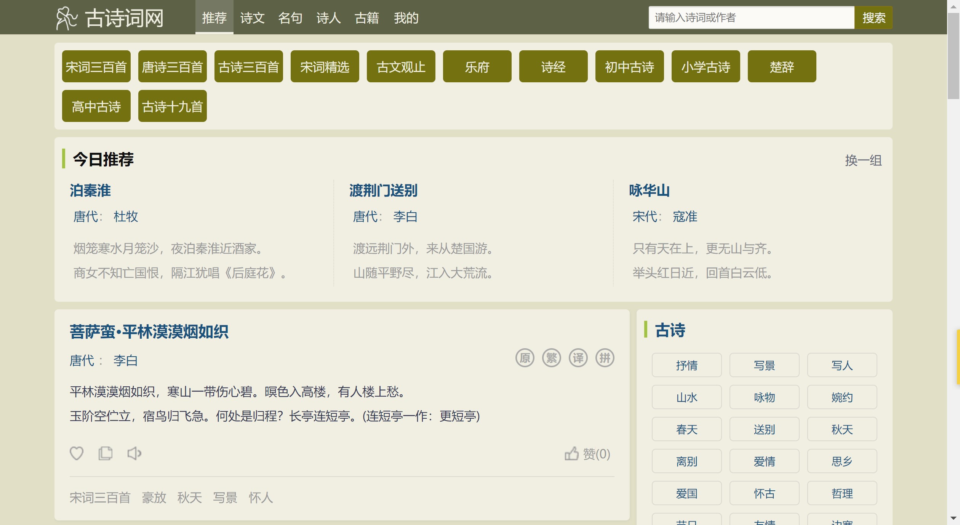960x525 pixels.
Task: Click the copy poem icon
Action: (x=106, y=453)
